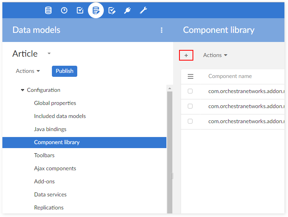The image size is (288, 217).
Task: Publish the Article data model
Action: point(64,71)
